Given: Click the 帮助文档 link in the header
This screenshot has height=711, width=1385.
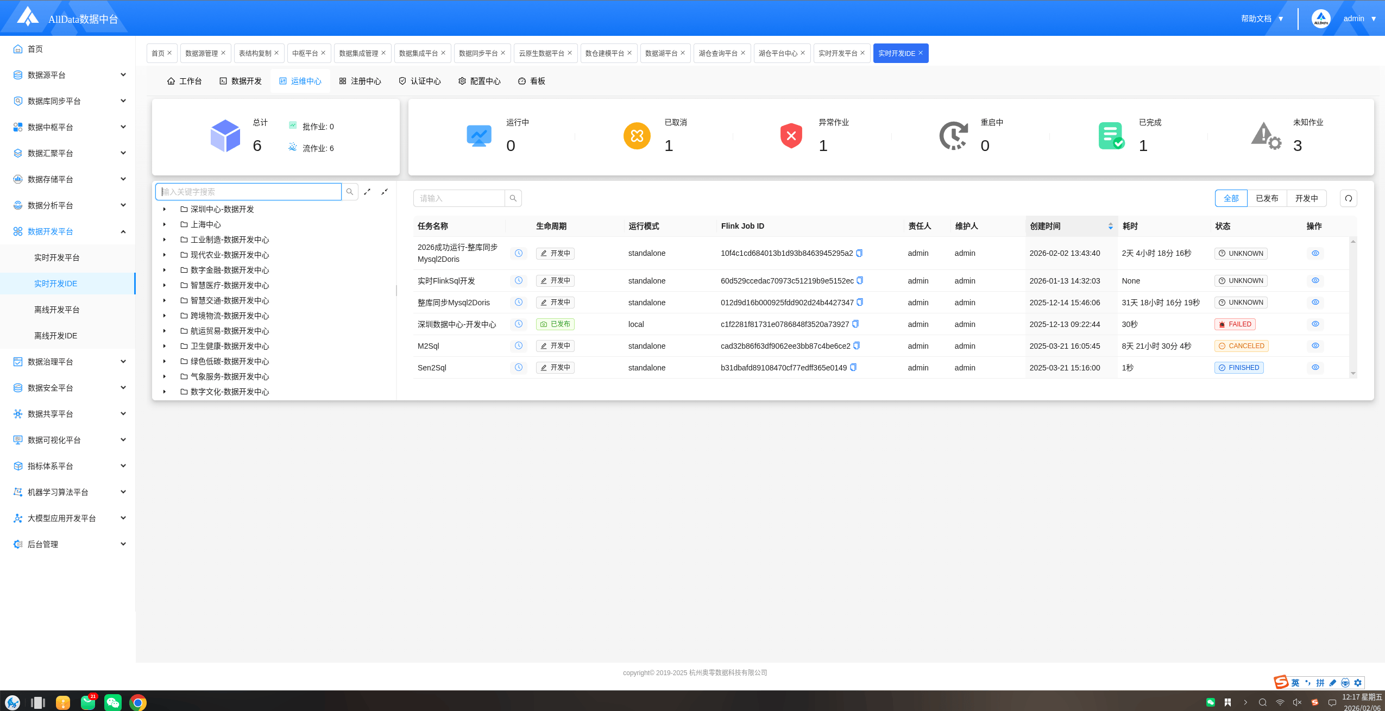Looking at the screenshot, I should click(x=1256, y=18).
